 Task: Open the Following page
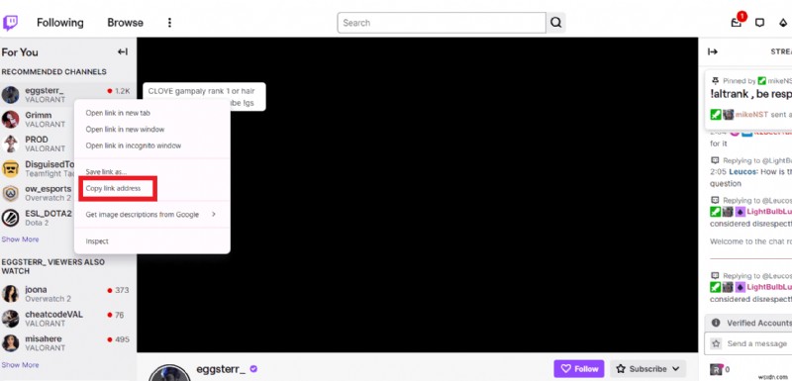click(x=60, y=23)
